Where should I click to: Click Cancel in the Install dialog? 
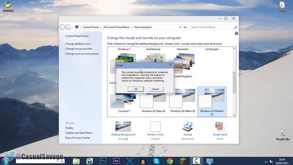point(155,89)
